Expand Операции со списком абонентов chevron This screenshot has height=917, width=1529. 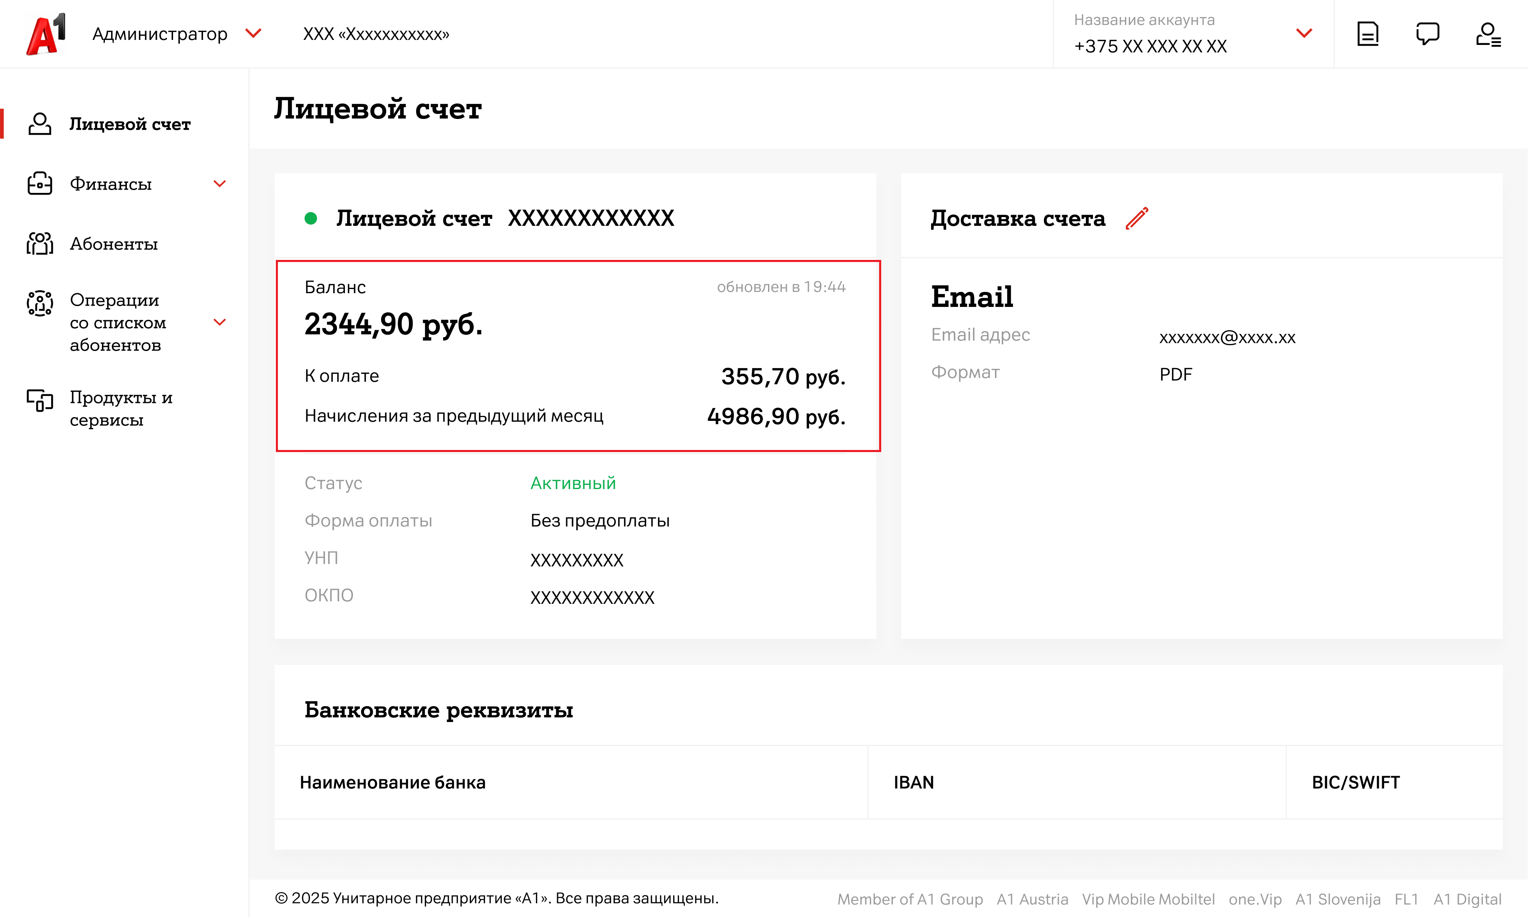[219, 322]
